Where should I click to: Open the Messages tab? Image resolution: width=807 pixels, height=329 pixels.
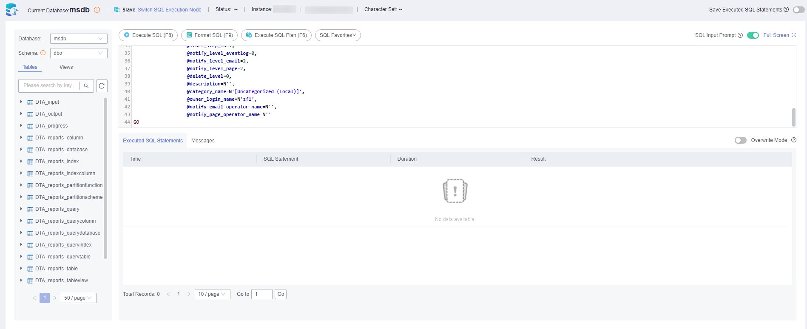tap(203, 141)
